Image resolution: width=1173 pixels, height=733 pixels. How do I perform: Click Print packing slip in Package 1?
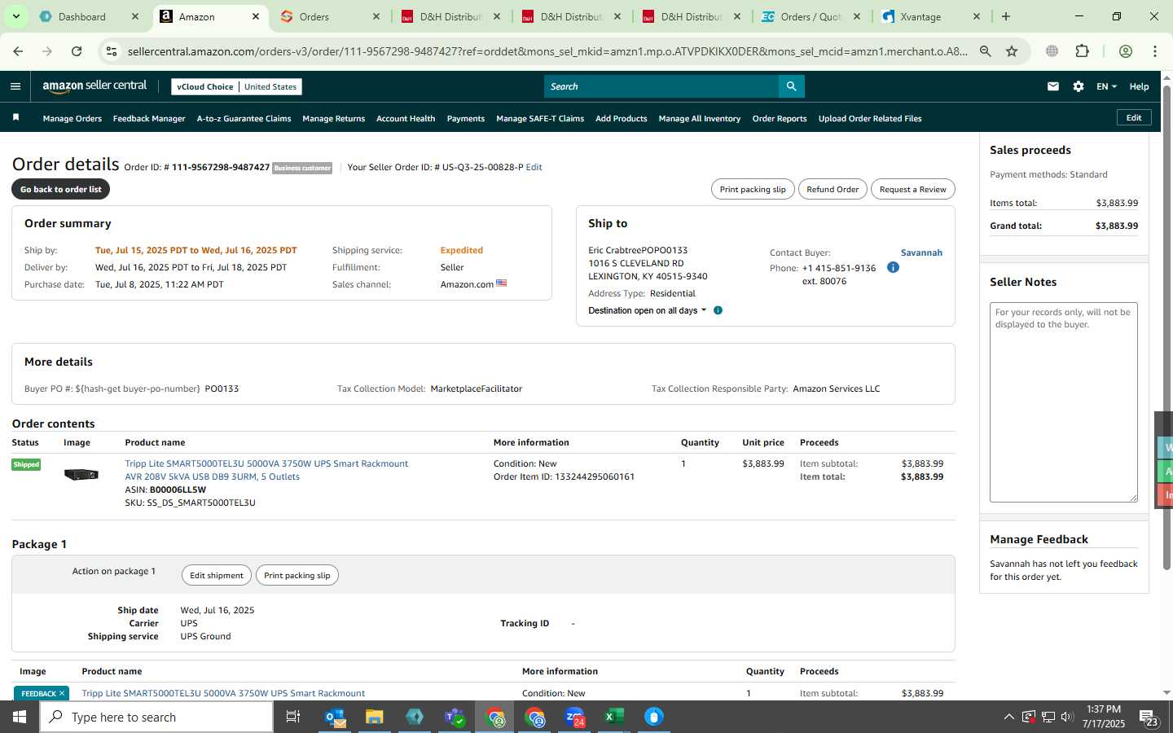[x=297, y=575]
